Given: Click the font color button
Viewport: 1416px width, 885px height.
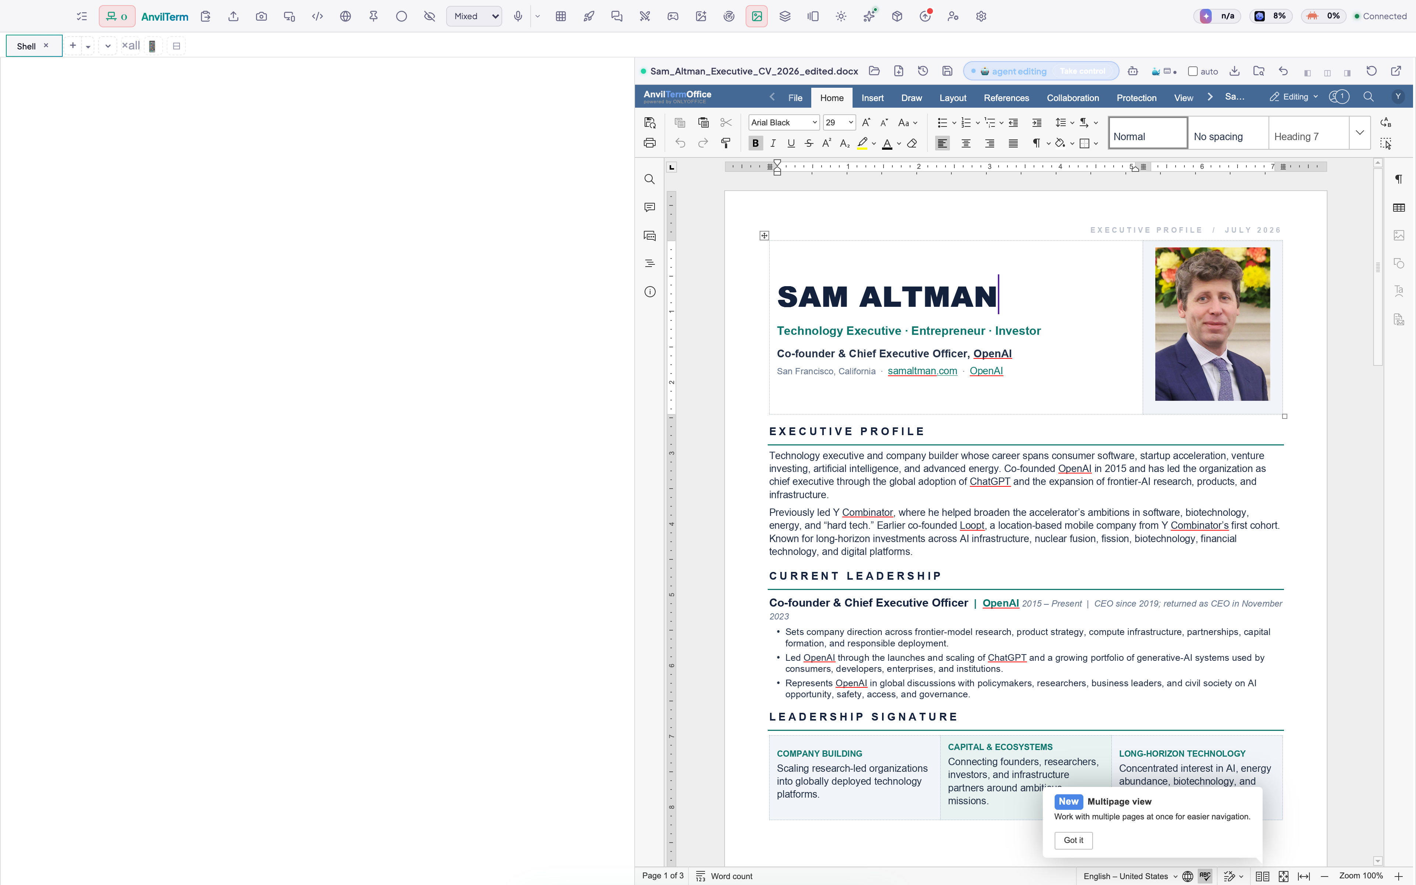Looking at the screenshot, I should [887, 143].
